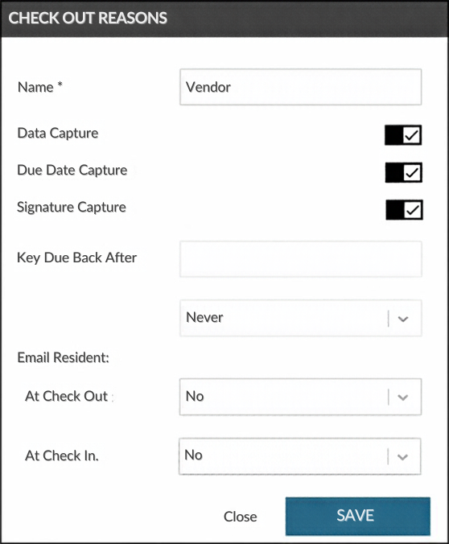Open the At Check In dropdown
Screen dimensions: 449x544
point(300,456)
